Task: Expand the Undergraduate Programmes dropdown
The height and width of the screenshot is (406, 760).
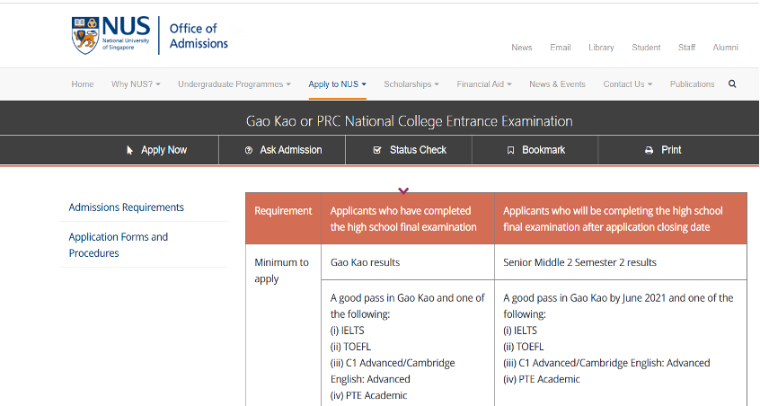Action: 234,84
